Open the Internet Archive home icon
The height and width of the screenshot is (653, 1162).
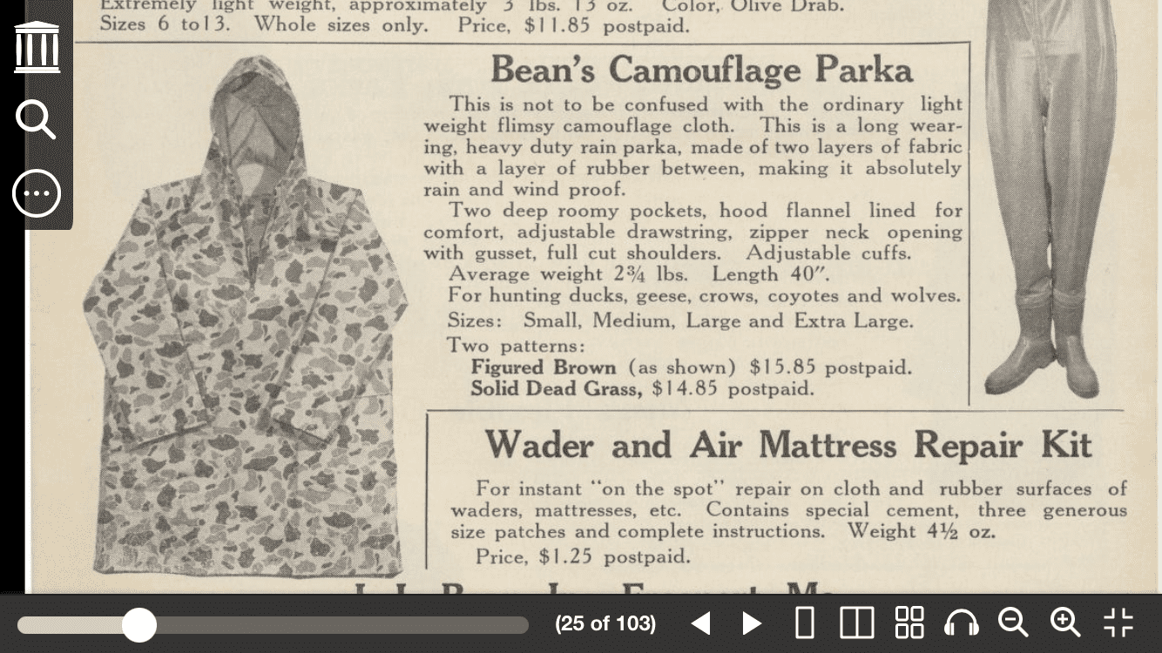pyautogui.click(x=37, y=47)
